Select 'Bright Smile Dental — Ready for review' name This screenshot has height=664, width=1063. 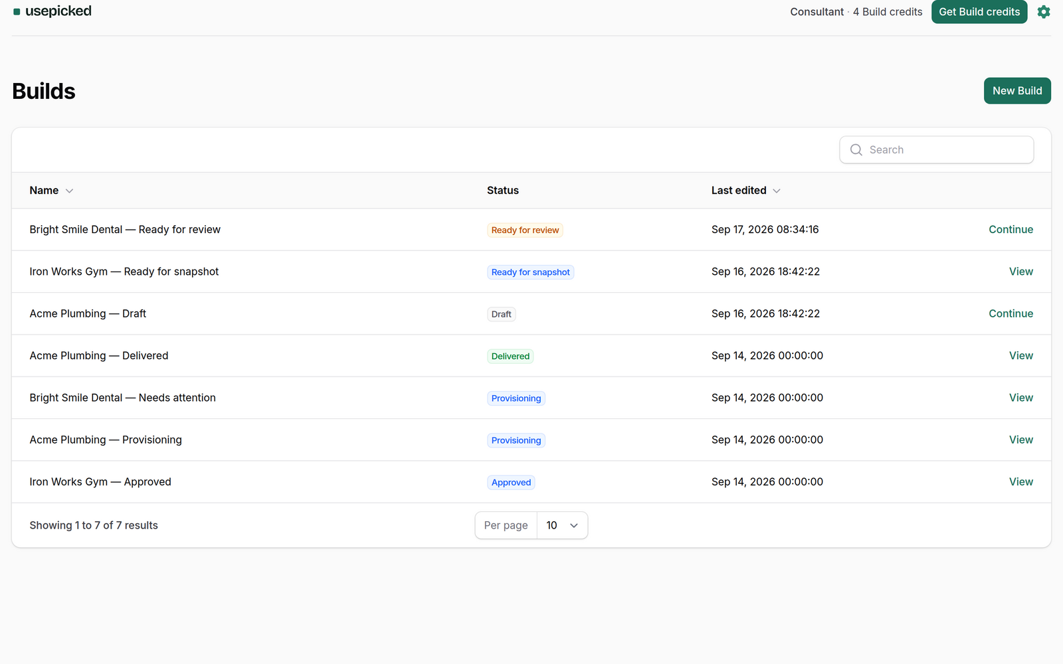pos(125,230)
